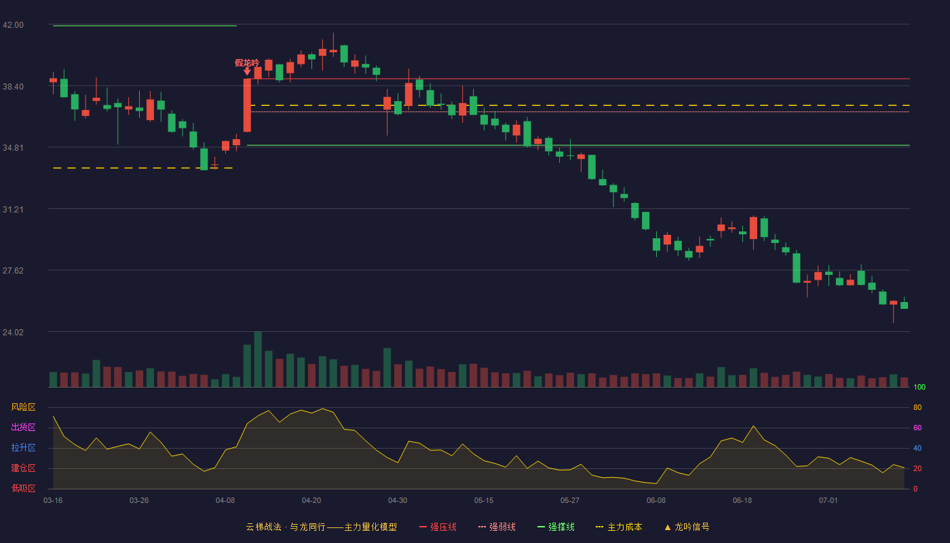Click the 假龙吟 annotation label
950x543 pixels.
pyautogui.click(x=247, y=62)
